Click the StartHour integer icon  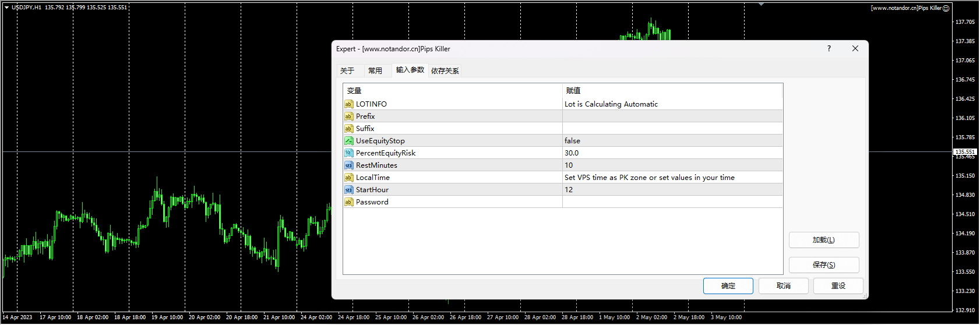click(348, 190)
